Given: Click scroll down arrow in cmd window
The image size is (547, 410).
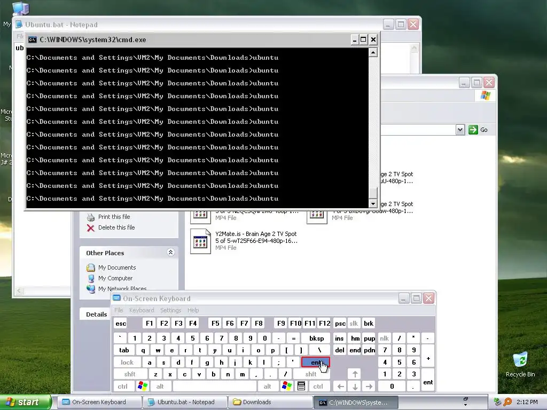Looking at the screenshot, I should tap(373, 203).
